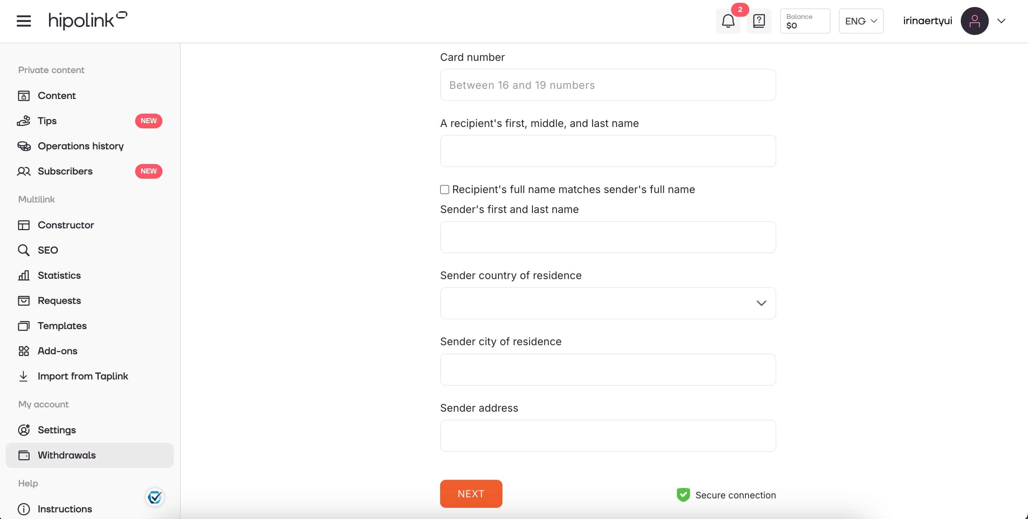Viewport: 1028px width, 519px height.
Task: Focus the Card number field
Action: coord(608,85)
